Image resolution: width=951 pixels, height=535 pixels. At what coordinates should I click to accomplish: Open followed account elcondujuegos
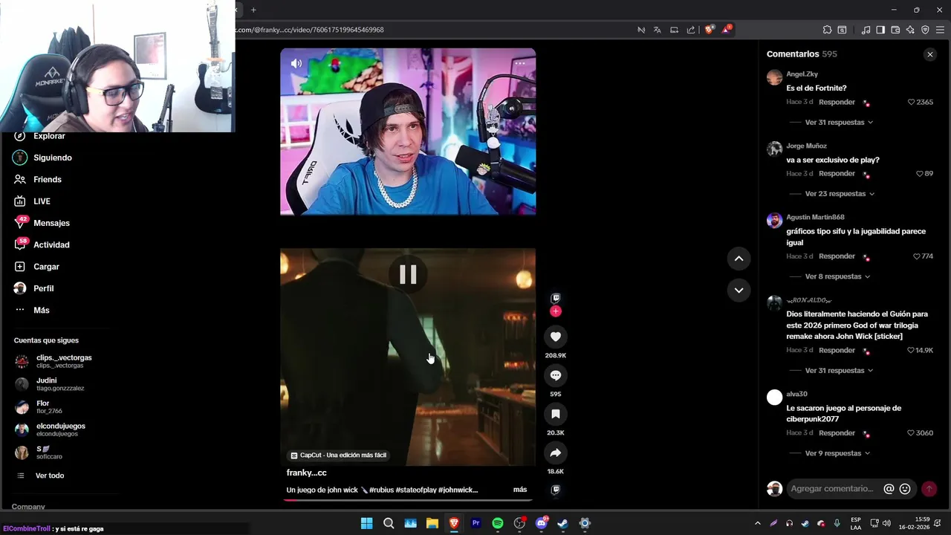pos(51,429)
